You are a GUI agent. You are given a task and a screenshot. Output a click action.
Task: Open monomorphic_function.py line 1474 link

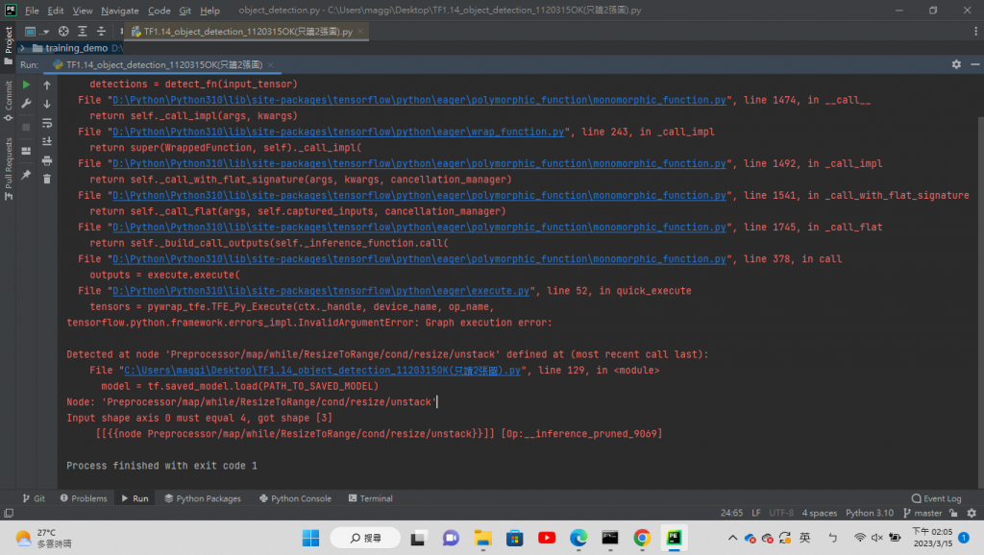point(419,100)
